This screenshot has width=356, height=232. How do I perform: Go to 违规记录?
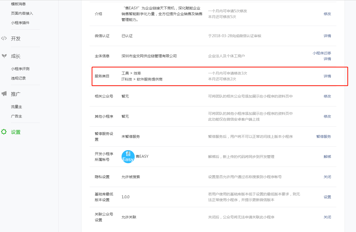click(18, 78)
